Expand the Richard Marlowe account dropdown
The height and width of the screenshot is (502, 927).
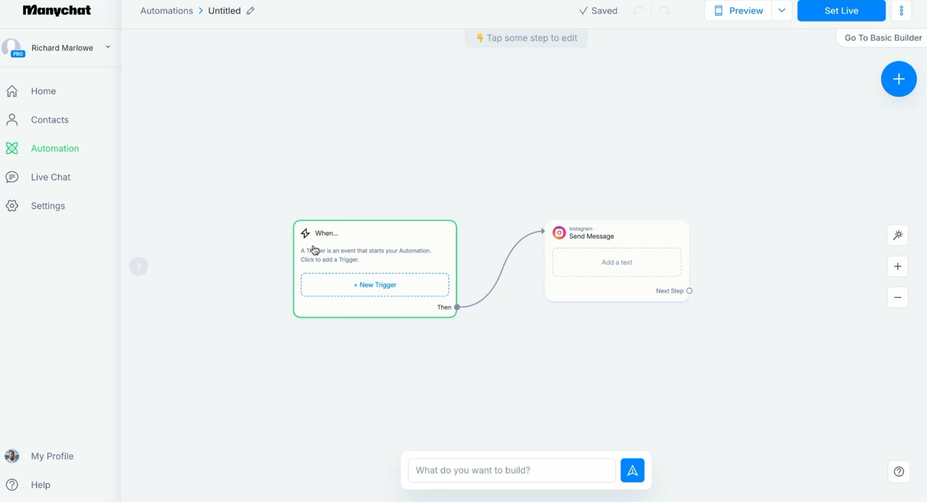coord(108,47)
